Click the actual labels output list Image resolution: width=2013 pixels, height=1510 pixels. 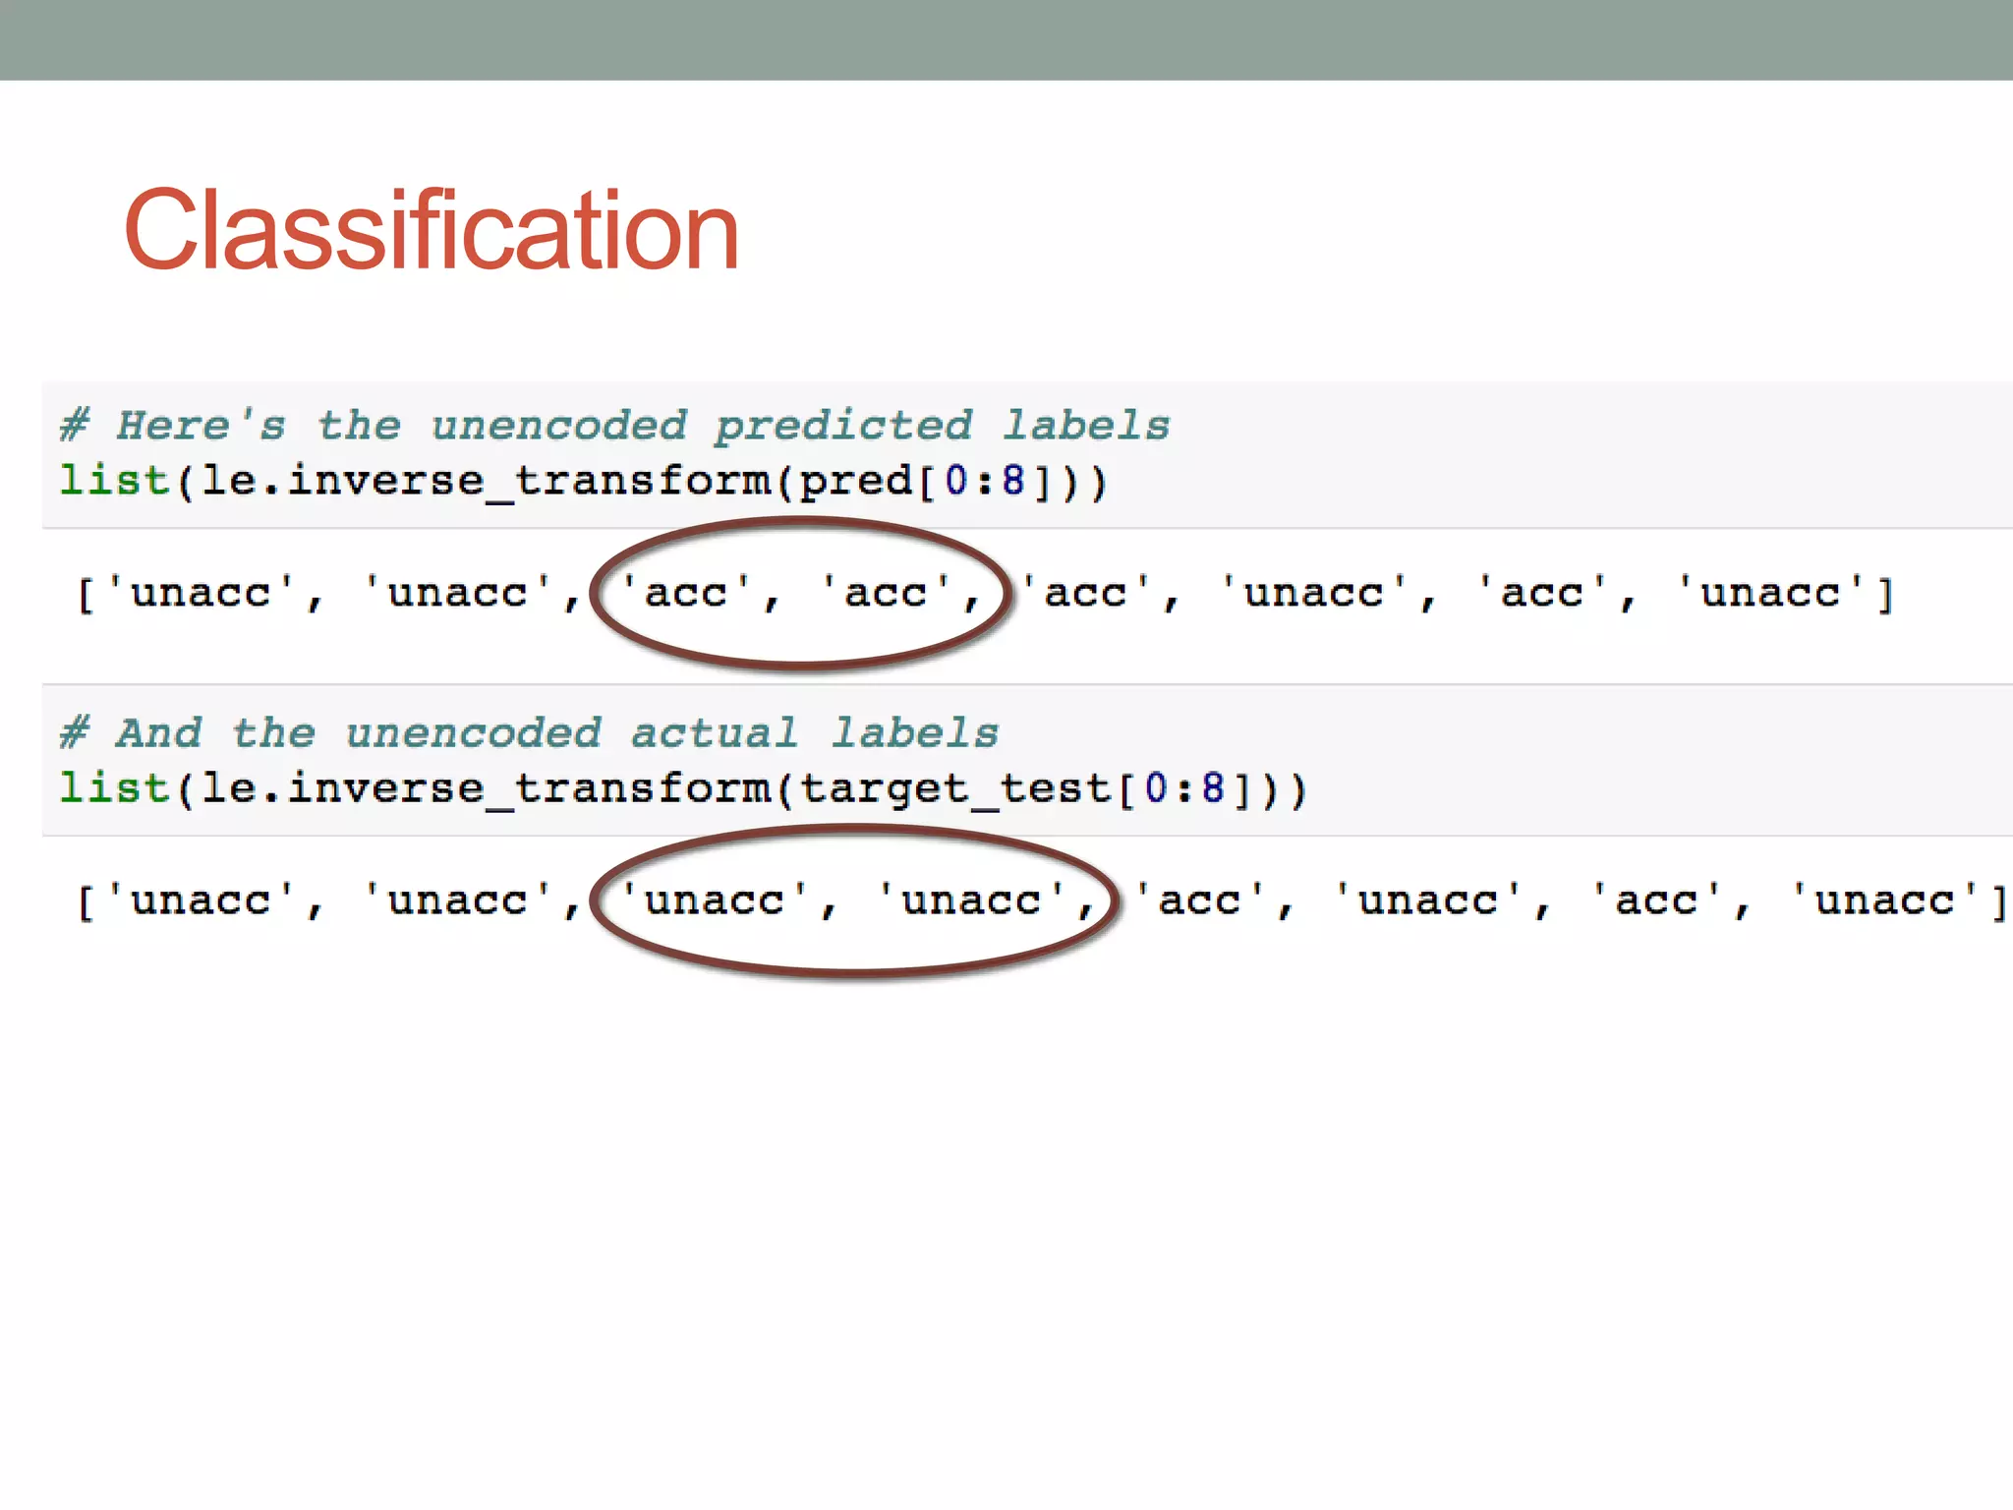(1042, 901)
